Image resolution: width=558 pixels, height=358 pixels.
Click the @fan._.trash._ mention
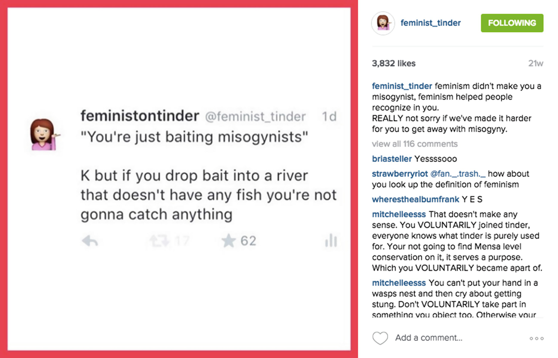pos(457,174)
